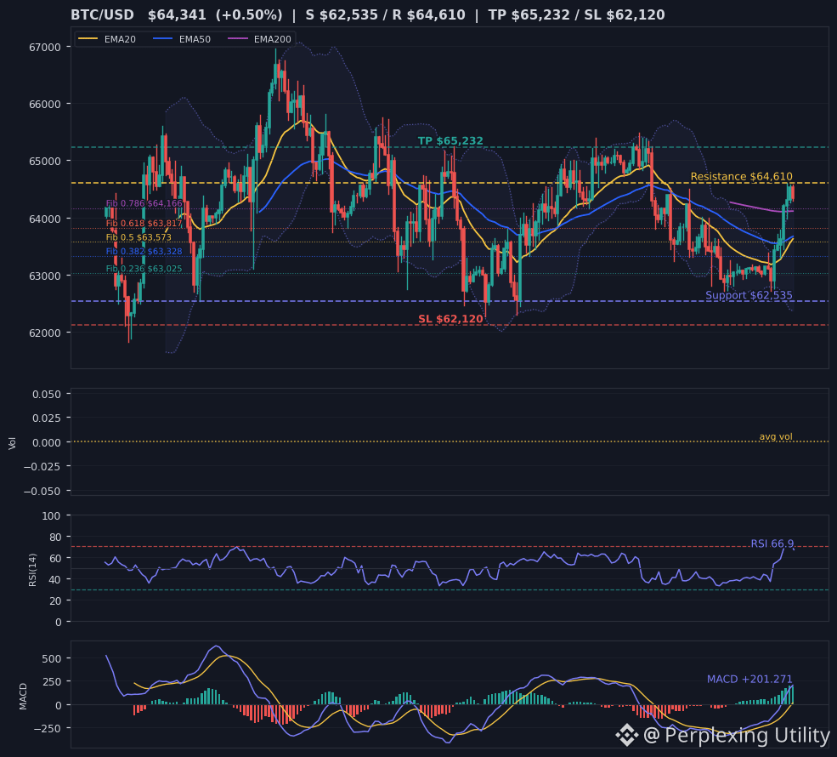Click the price $64,341 in the header
Screen dimensions: 837x757
pos(177,15)
